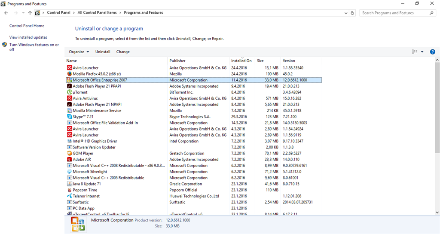Select Microsoft Visual C++ 2005 Redistributable row
440x234 pixels.
194,178
